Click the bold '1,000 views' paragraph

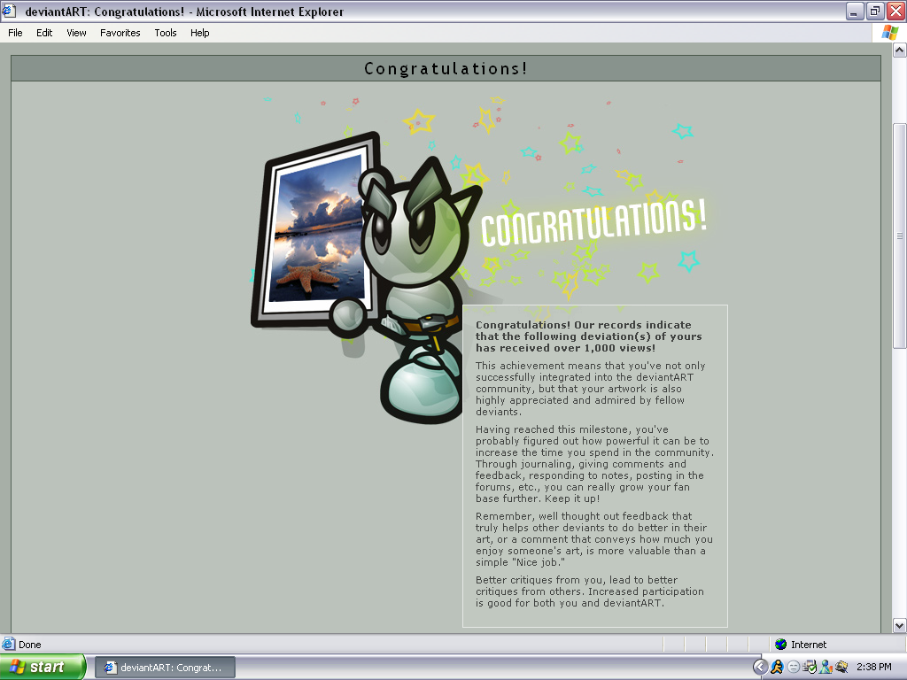588,336
